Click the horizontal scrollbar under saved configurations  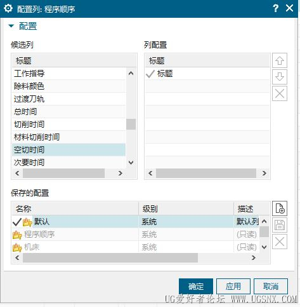135,257
